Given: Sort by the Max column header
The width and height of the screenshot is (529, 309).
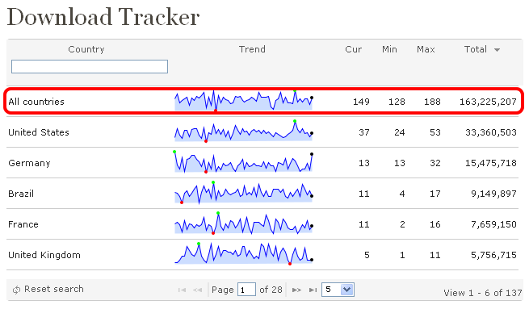Looking at the screenshot, I should tap(426, 49).
